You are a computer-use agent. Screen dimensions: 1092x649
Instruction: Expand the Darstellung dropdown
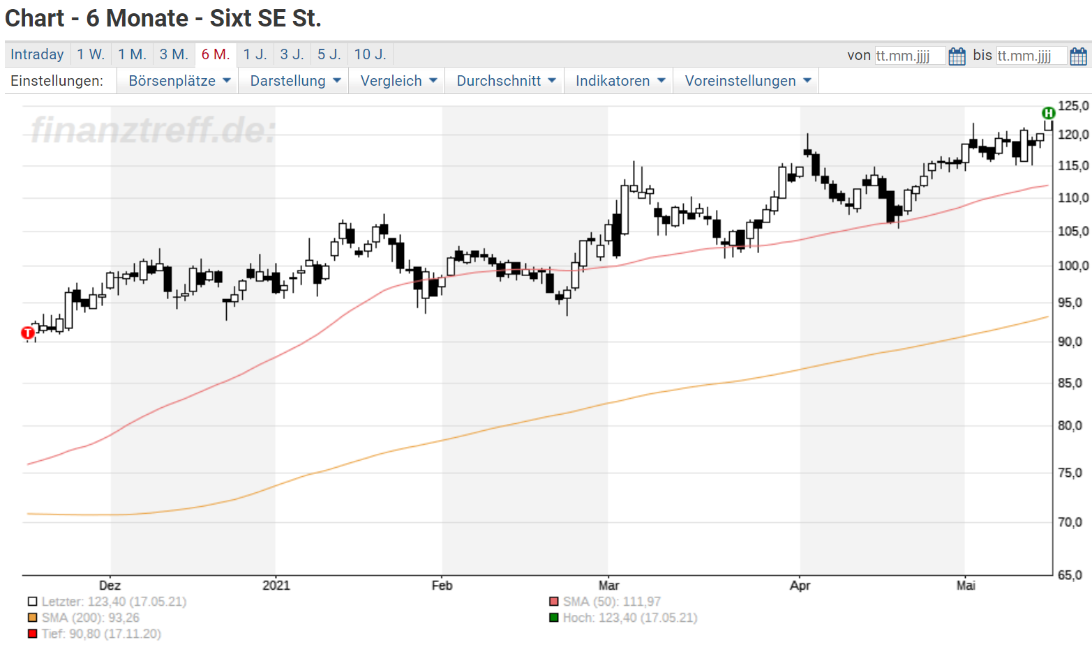point(294,81)
